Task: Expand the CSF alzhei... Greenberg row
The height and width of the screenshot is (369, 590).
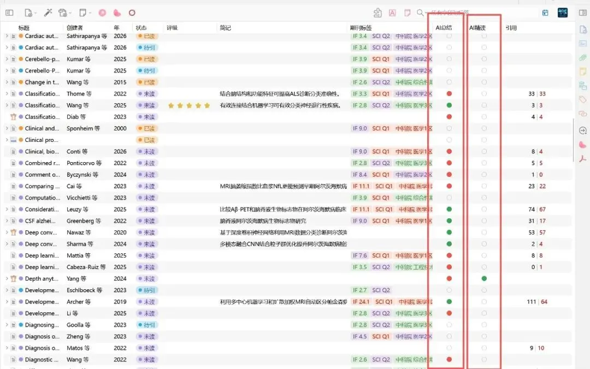Action: (x=7, y=221)
